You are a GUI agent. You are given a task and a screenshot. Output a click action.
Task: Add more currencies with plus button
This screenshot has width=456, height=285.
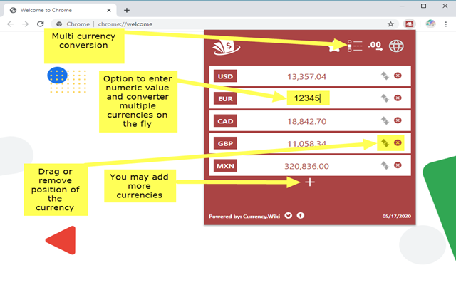coord(310,182)
